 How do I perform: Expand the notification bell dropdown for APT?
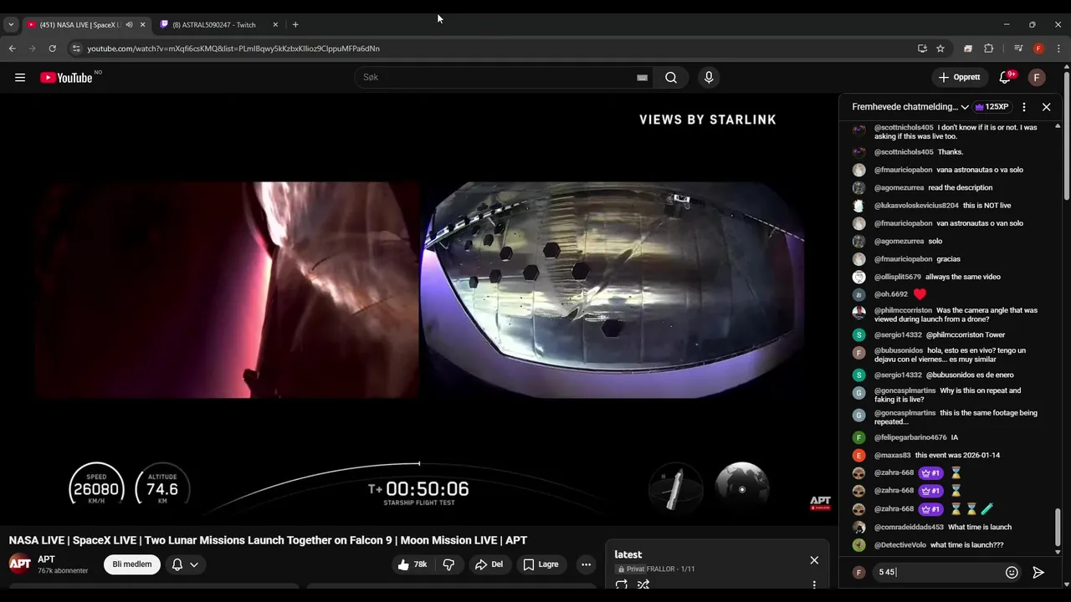(x=185, y=564)
